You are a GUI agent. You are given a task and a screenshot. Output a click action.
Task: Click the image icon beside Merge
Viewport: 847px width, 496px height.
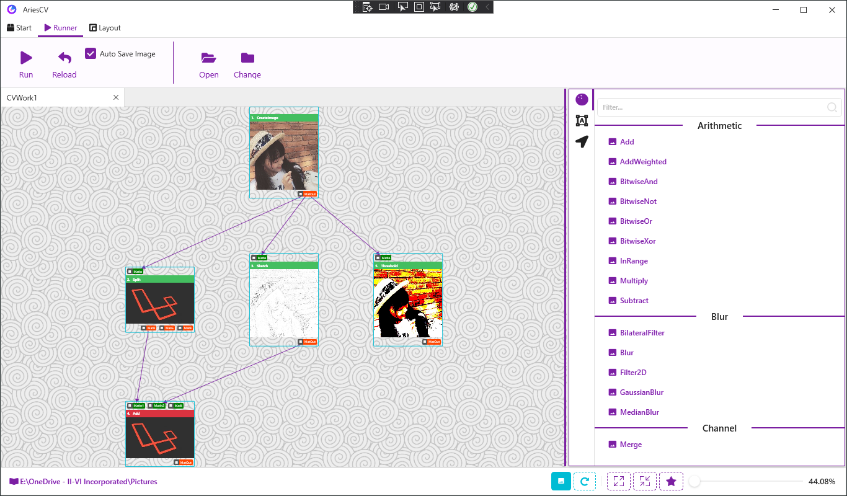coord(613,445)
